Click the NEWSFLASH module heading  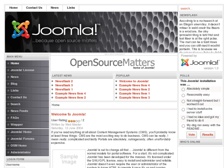pyautogui.click(x=201, y=15)
